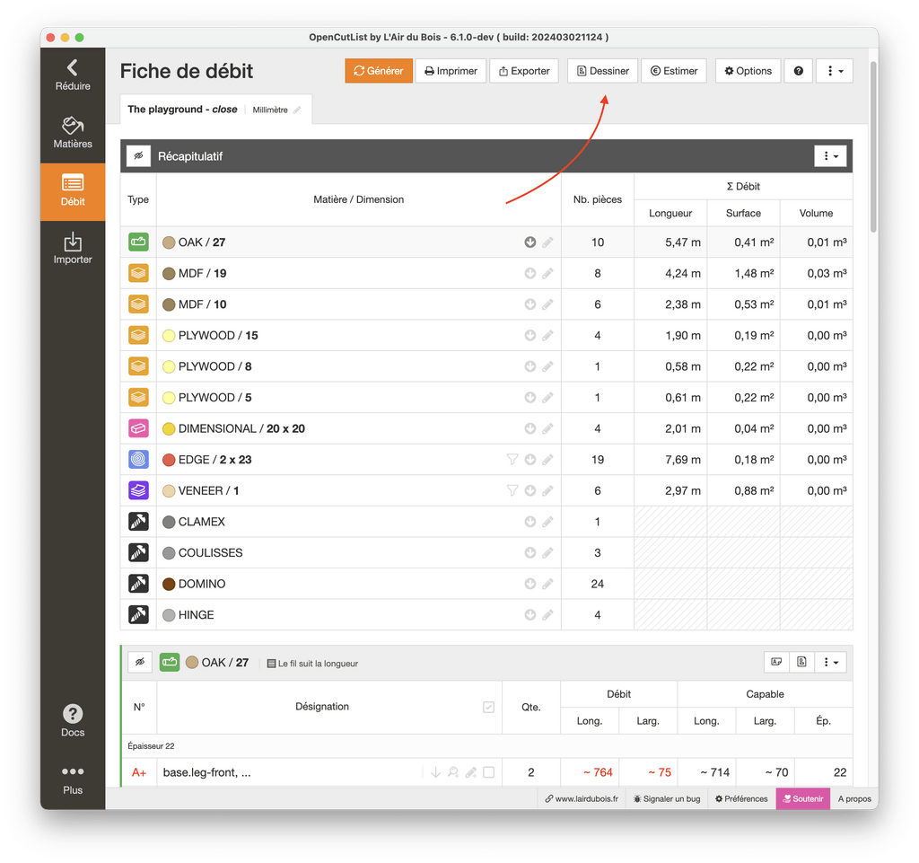Image resolution: width=919 pixels, height=863 pixels.
Task: Edit MDF / 10 material pencil icon
Action: click(x=547, y=304)
